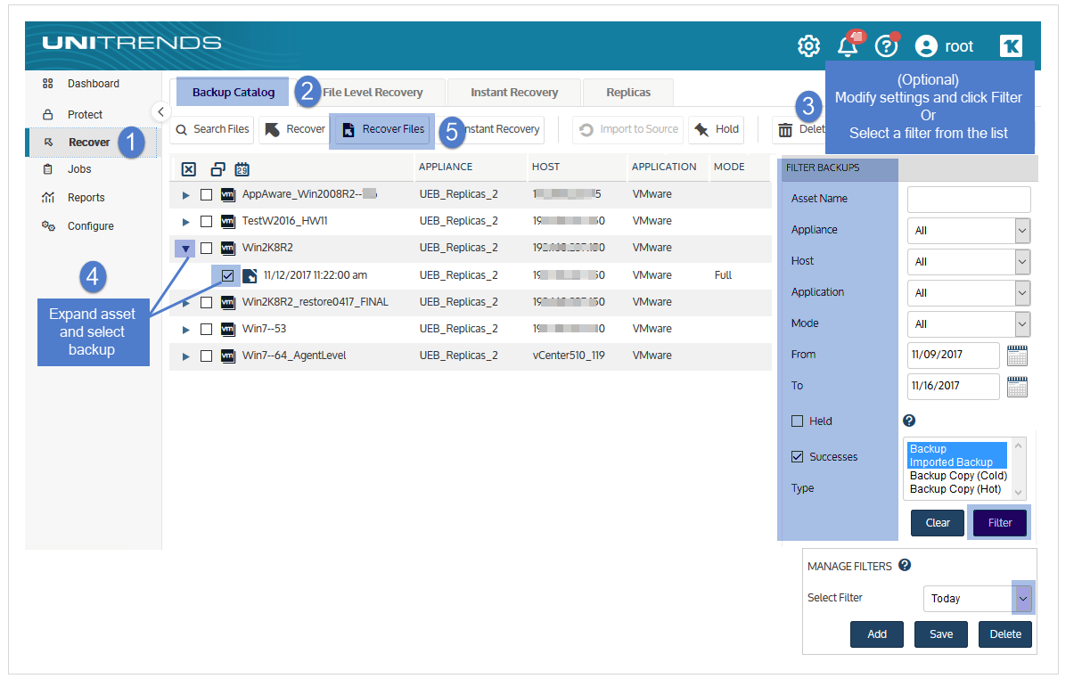Open the Mode filter dropdown
Screen dimensions: 1082x695
(x=969, y=324)
